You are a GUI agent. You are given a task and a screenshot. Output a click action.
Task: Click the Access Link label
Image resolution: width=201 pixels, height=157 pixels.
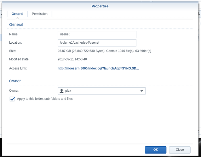click(18, 68)
